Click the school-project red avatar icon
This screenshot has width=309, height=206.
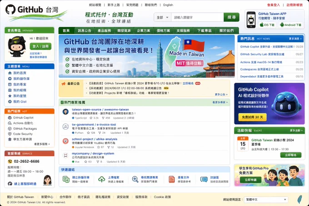tap(65, 141)
